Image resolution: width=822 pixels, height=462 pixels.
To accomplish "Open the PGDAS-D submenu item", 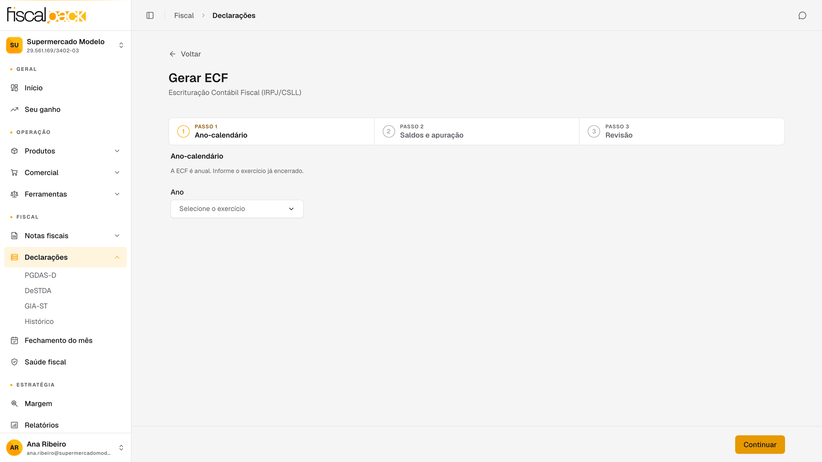I will coord(41,275).
